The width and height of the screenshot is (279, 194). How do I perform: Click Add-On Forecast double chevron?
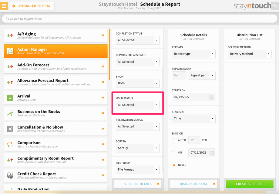pyautogui.click(x=103, y=66)
